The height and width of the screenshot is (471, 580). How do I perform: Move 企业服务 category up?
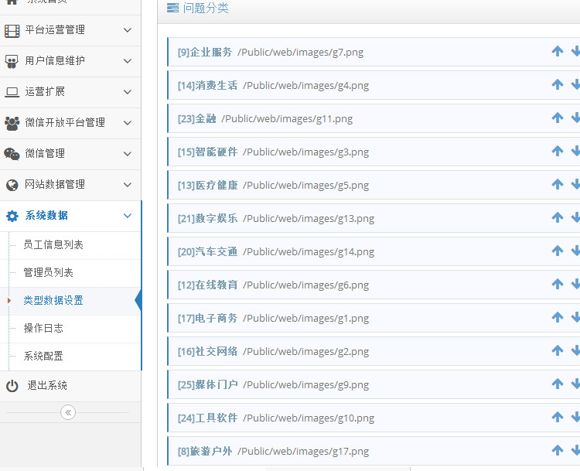(x=557, y=51)
